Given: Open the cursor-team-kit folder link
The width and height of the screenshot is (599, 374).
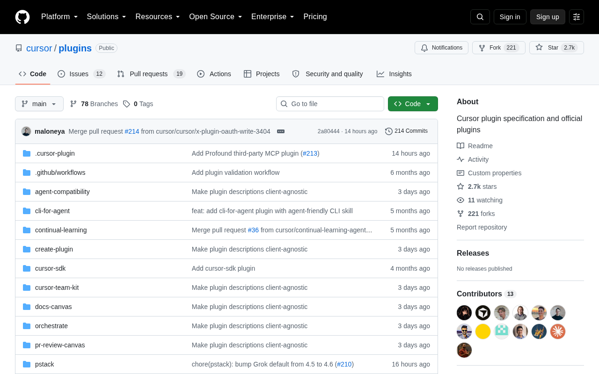Looking at the screenshot, I should [x=57, y=288].
